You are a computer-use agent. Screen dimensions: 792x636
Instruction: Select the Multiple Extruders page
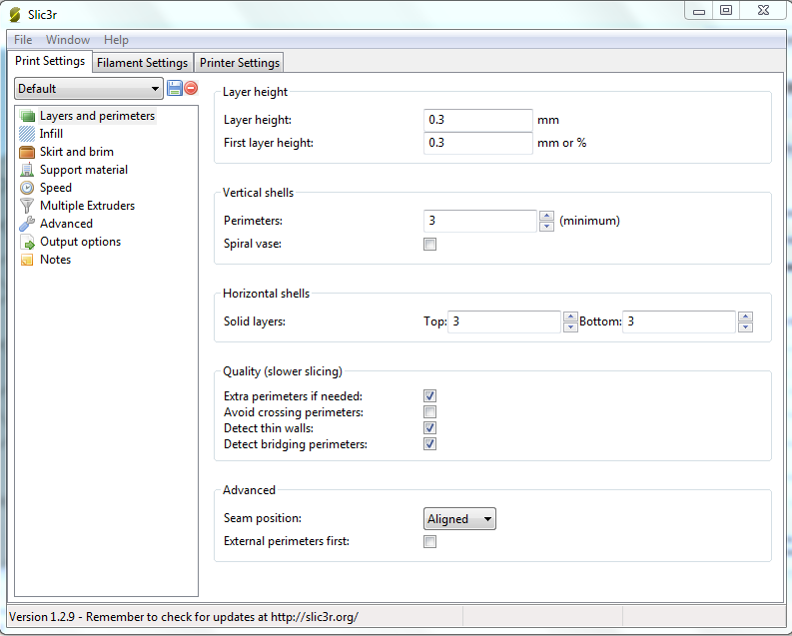coord(87,206)
